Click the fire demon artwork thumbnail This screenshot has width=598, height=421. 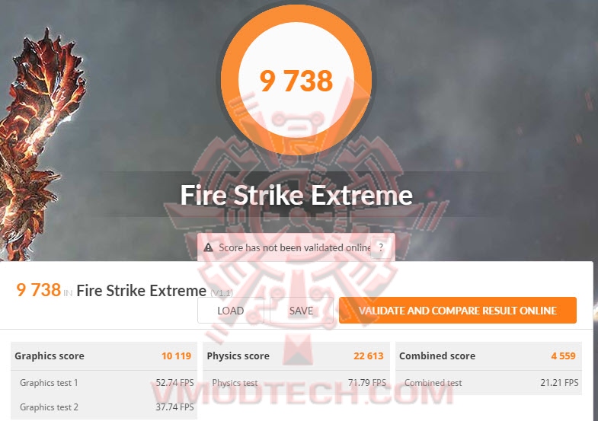40,145
